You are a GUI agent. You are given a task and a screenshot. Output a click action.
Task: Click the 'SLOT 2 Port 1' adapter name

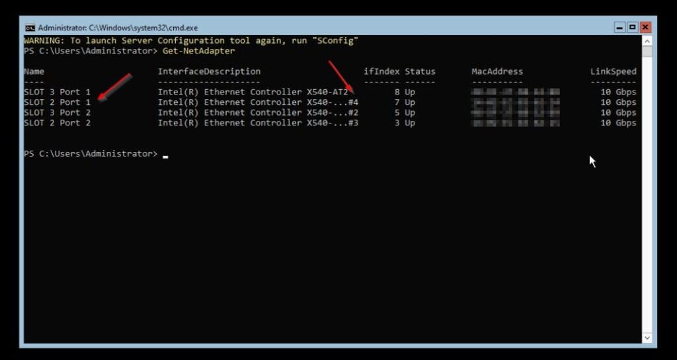click(x=58, y=102)
